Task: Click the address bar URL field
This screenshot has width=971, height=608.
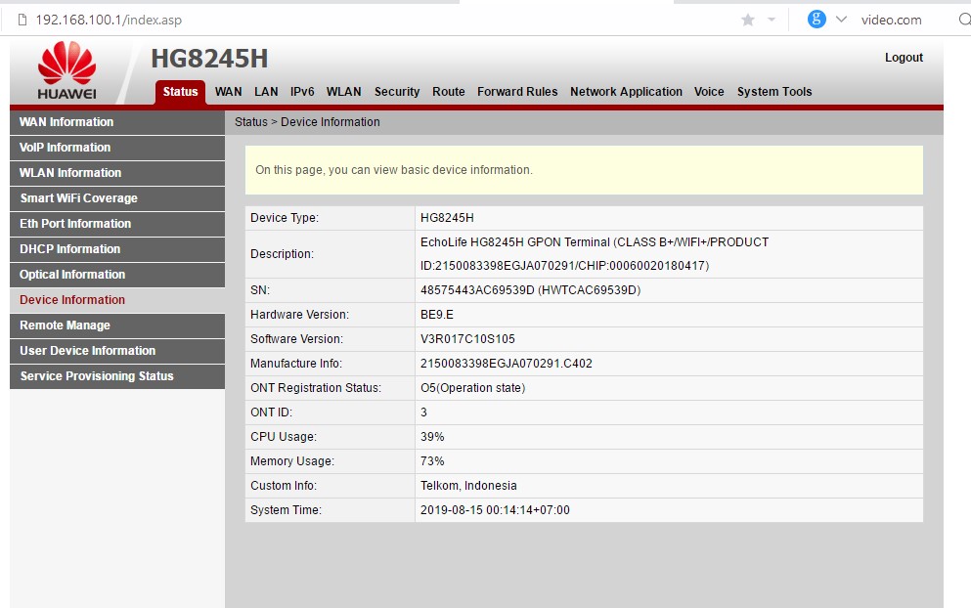Action: coord(109,20)
